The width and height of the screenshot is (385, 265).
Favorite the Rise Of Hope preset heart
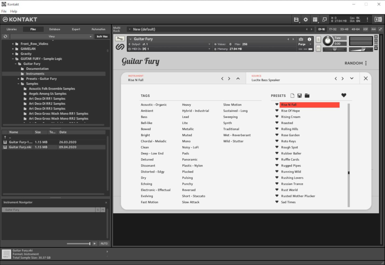tap(277, 111)
